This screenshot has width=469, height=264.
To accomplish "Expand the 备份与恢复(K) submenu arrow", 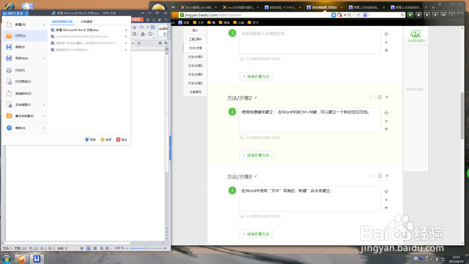I will pyautogui.click(x=44, y=116).
